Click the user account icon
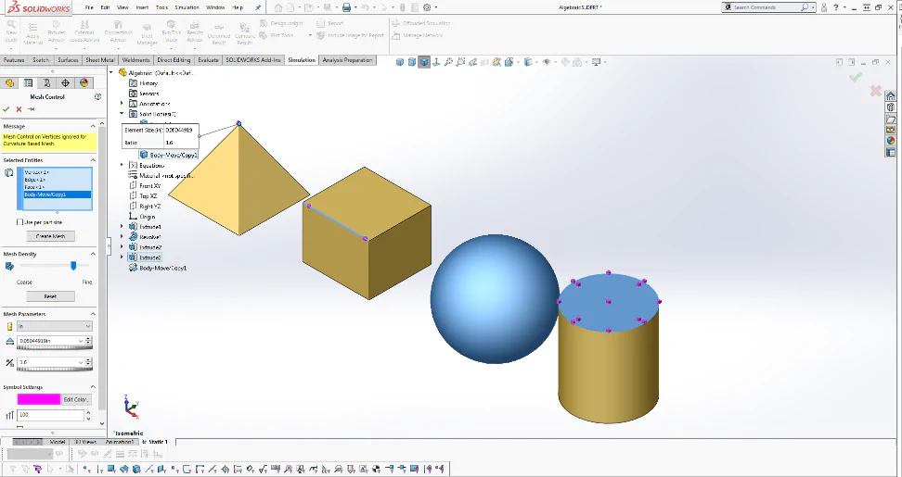The width and height of the screenshot is (902, 477). (x=824, y=7)
